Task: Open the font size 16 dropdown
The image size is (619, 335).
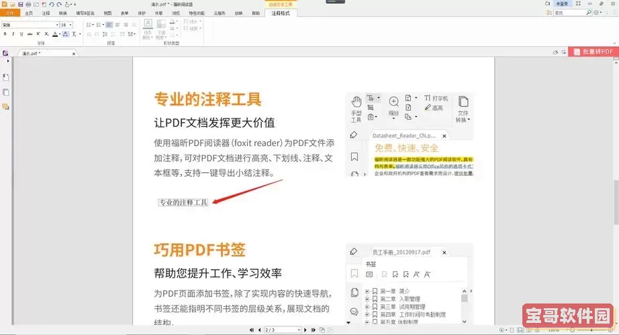Action: [x=70, y=25]
